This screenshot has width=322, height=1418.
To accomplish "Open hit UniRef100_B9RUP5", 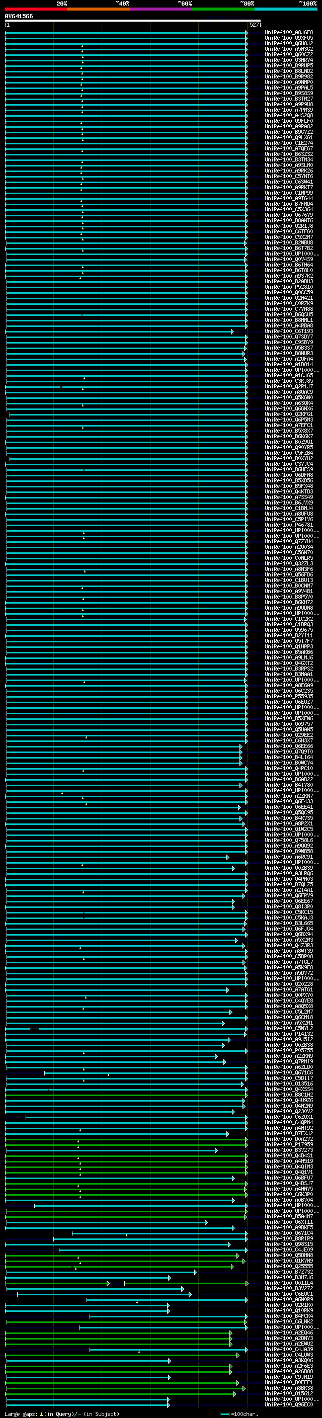I will (x=289, y=65).
